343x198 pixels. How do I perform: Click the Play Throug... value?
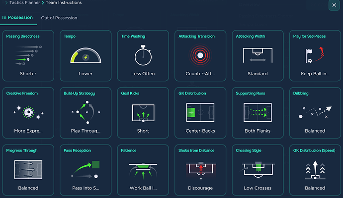click(86, 131)
